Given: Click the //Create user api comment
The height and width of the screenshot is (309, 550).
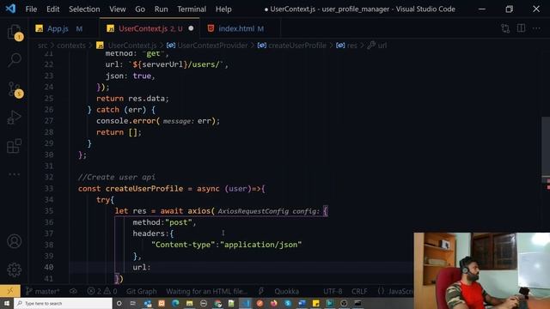Looking at the screenshot, I should point(117,178).
